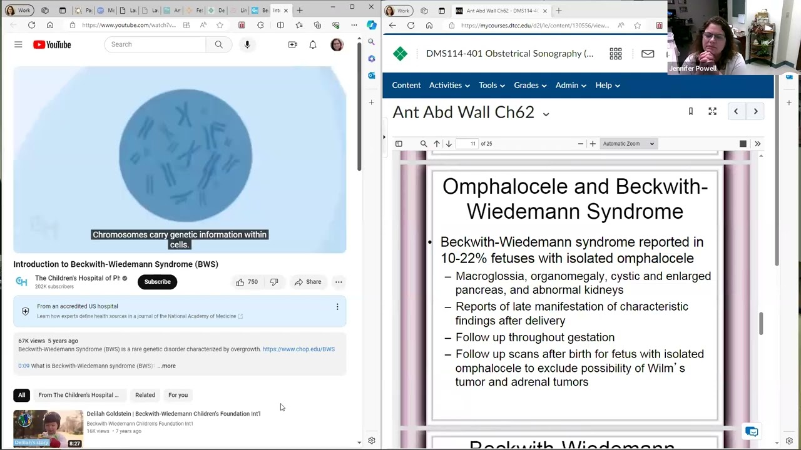Open Edge Copilot icon in YouTube window
Viewport: 801px width, 450px height.
click(372, 25)
